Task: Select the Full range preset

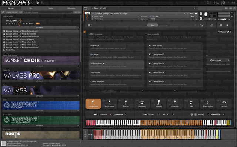Action: pyautogui.click(x=116, y=56)
